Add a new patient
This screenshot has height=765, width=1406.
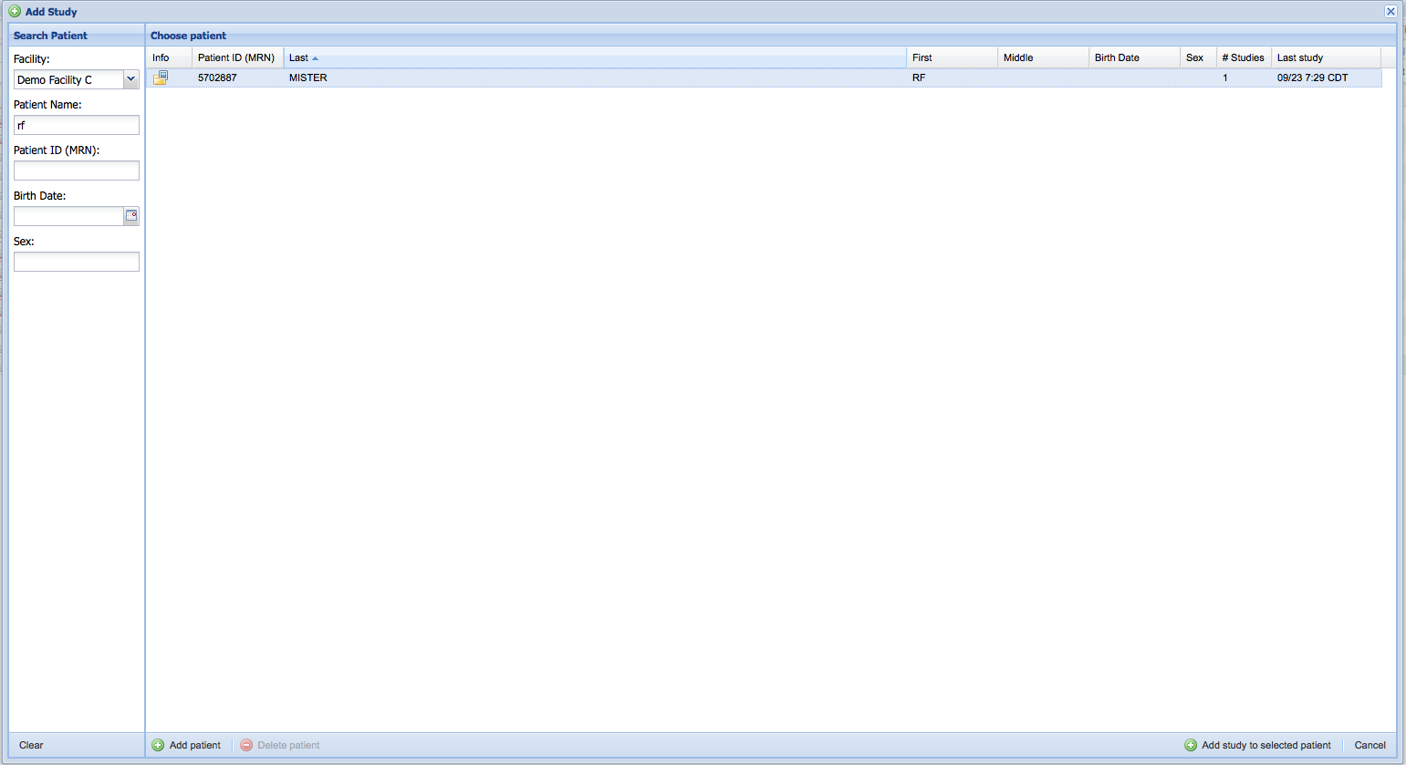click(186, 745)
